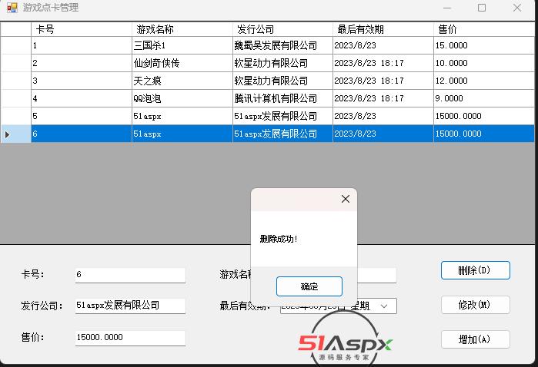Open the 最后有效期 date picker dropdown
The height and width of the screenshot is (367, 538).
pos(384,306)
